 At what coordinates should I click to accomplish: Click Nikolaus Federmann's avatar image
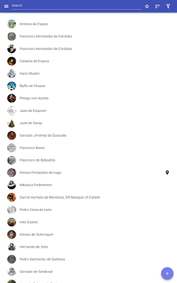pos(12,185)
